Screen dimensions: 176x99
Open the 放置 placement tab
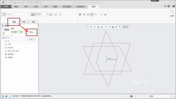[14, 22]
